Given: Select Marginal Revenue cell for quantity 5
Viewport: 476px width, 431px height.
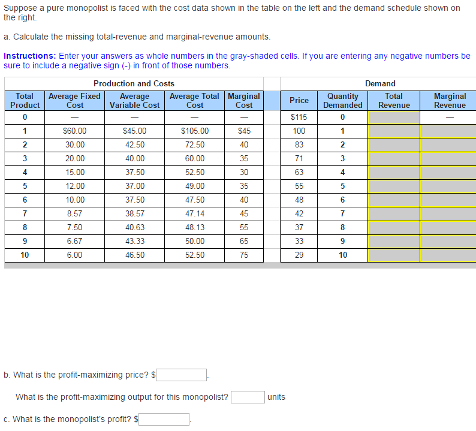Looking at the screenshot, I should [x=448, y=186].
